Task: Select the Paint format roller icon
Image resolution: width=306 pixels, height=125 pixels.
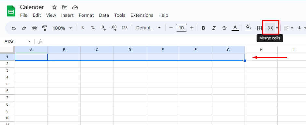Action: pyautogui.click(x=45, y=28)
